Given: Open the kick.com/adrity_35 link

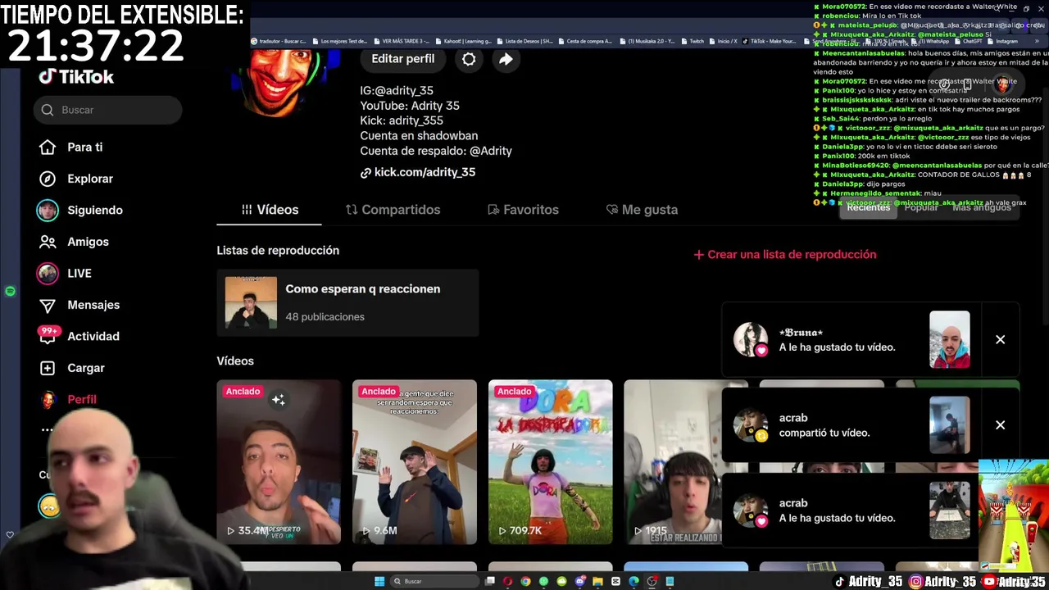Looking at the screenshot, I should click(x=418, y=172).
